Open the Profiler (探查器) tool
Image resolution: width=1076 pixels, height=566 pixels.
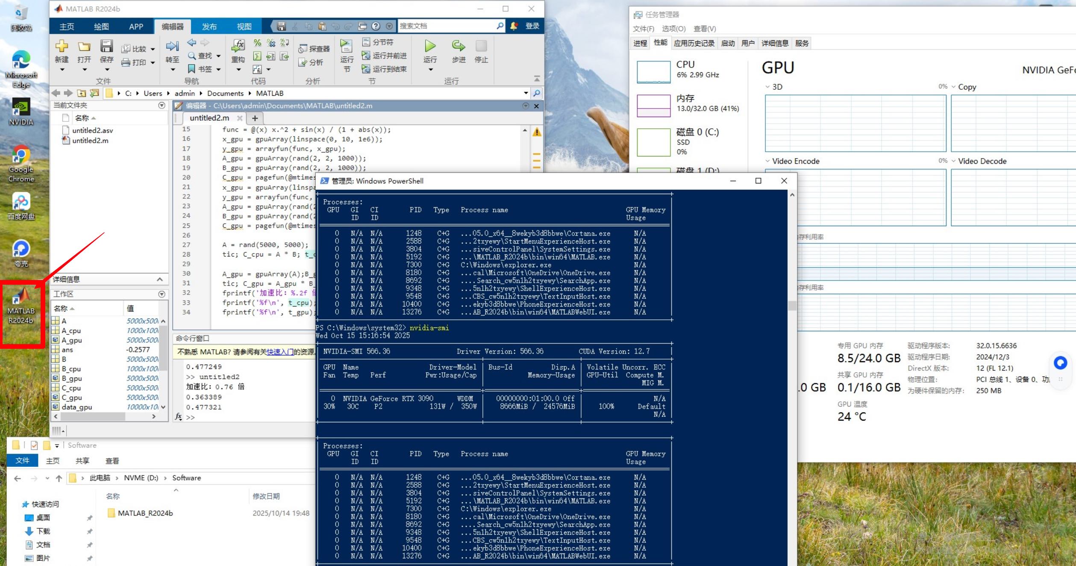tap(314, 49)
